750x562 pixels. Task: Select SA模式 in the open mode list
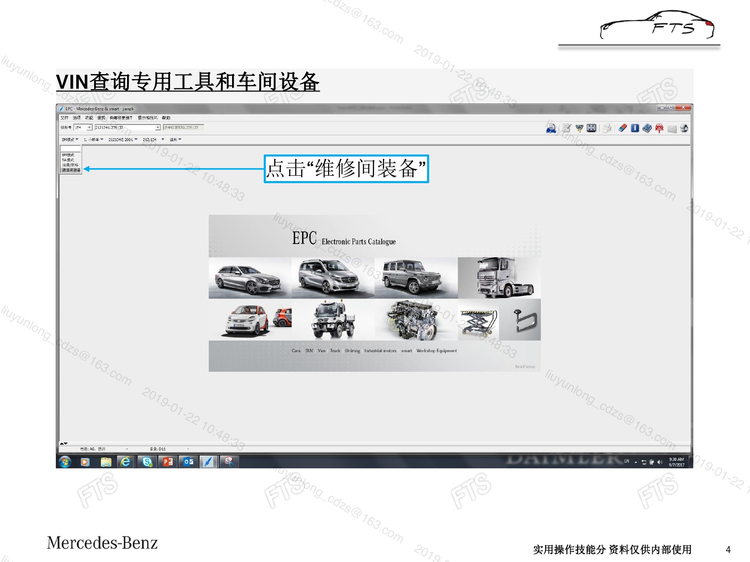[70, 160]
